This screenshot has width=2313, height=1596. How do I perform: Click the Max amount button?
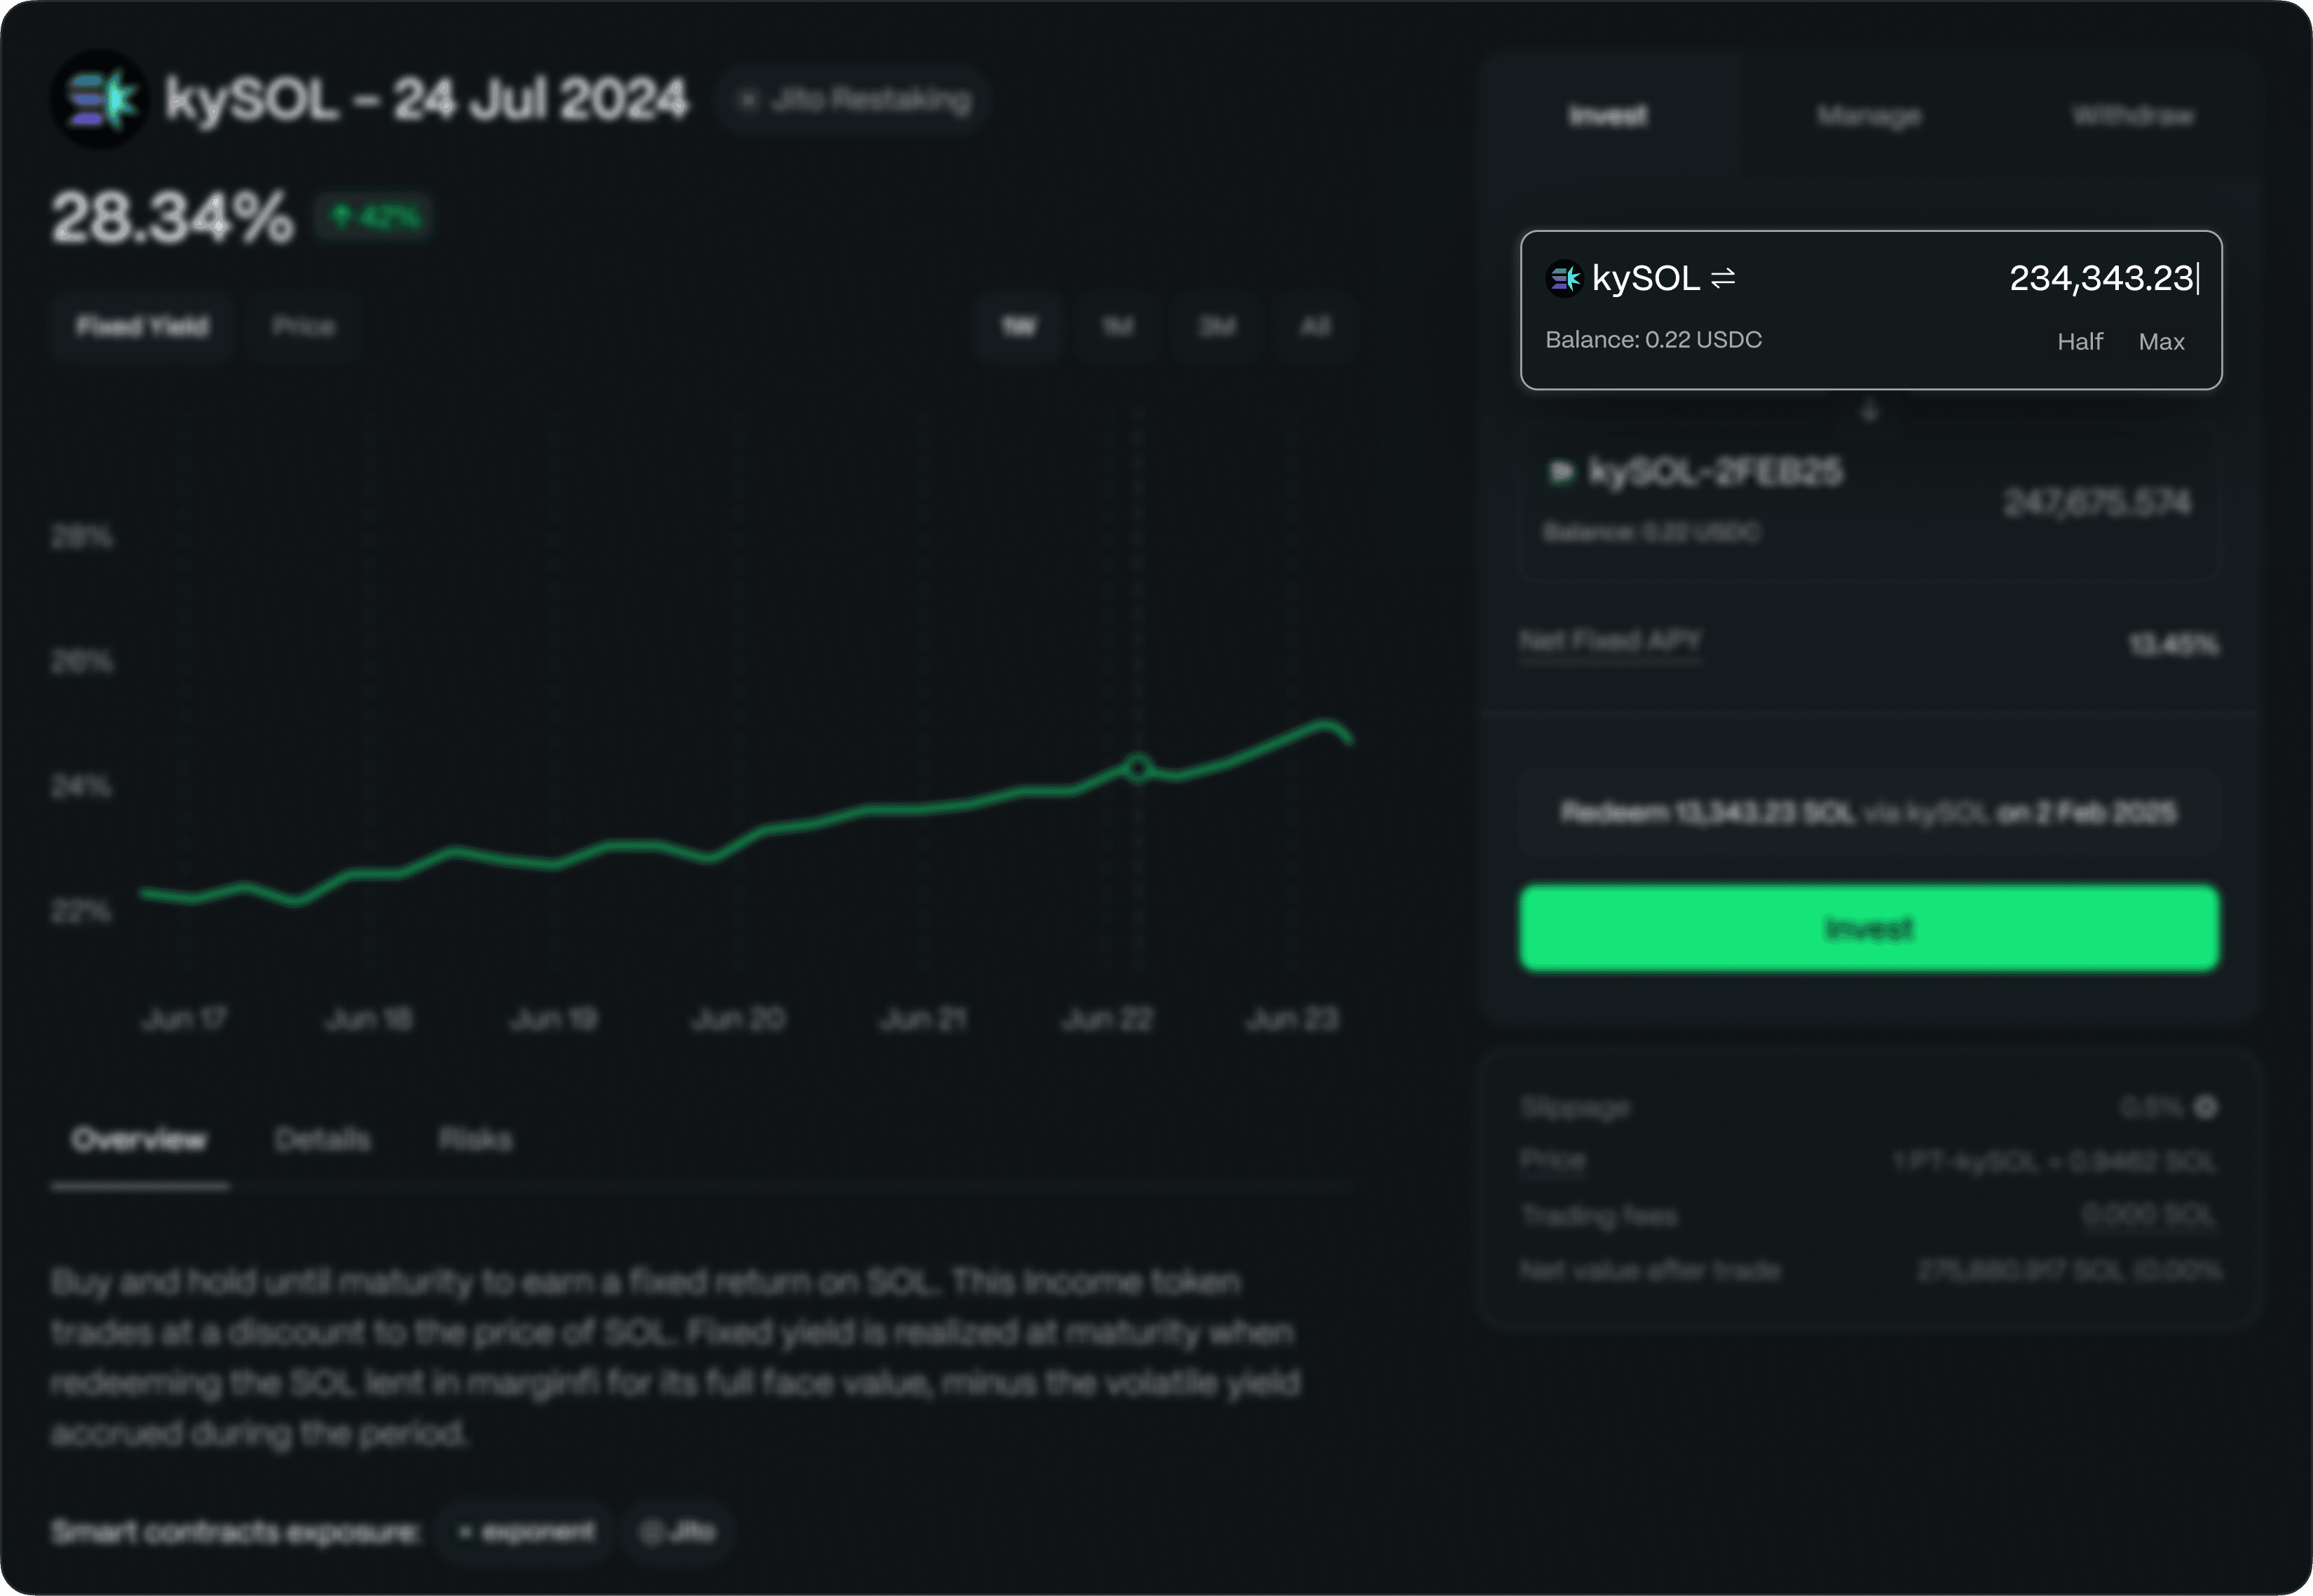click(x=2161, y=342)
